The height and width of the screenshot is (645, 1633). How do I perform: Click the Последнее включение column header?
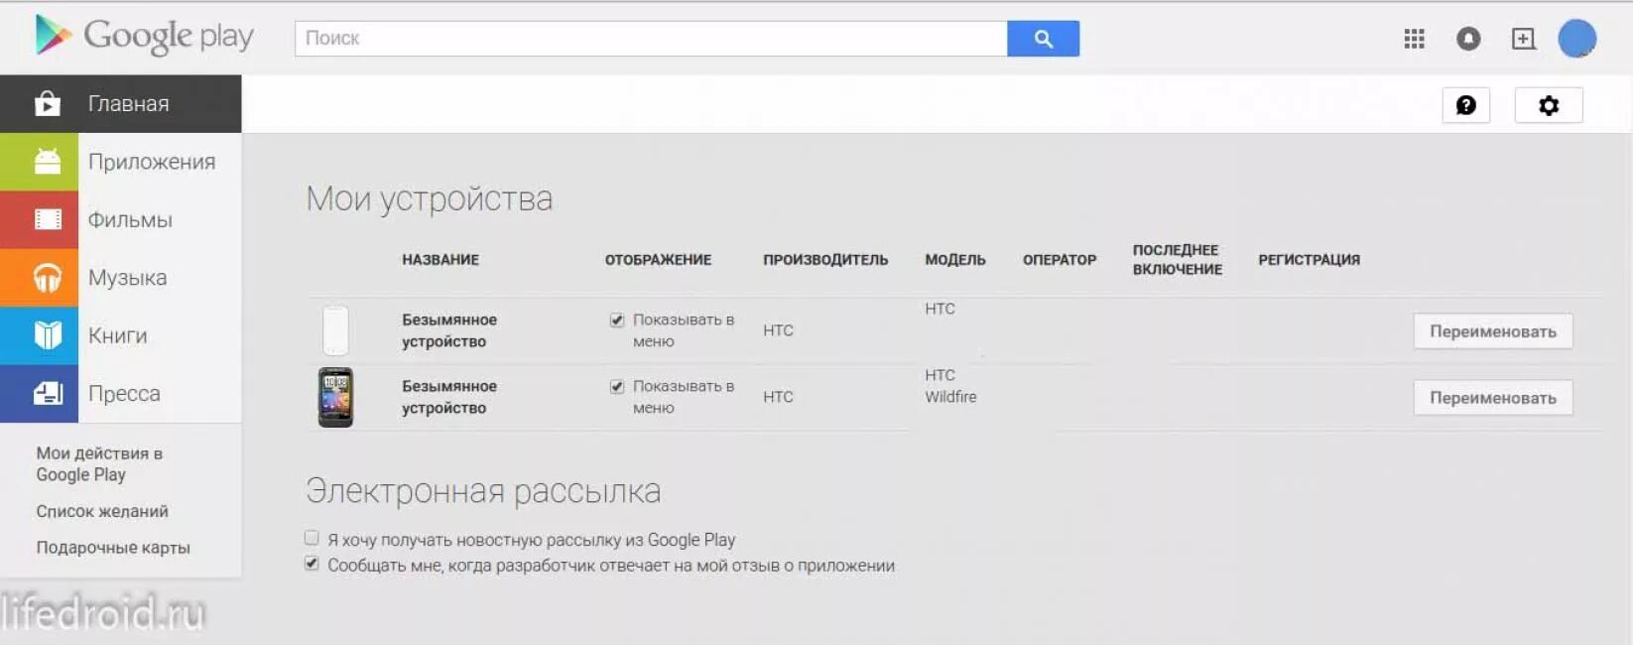pos(1178,260)
